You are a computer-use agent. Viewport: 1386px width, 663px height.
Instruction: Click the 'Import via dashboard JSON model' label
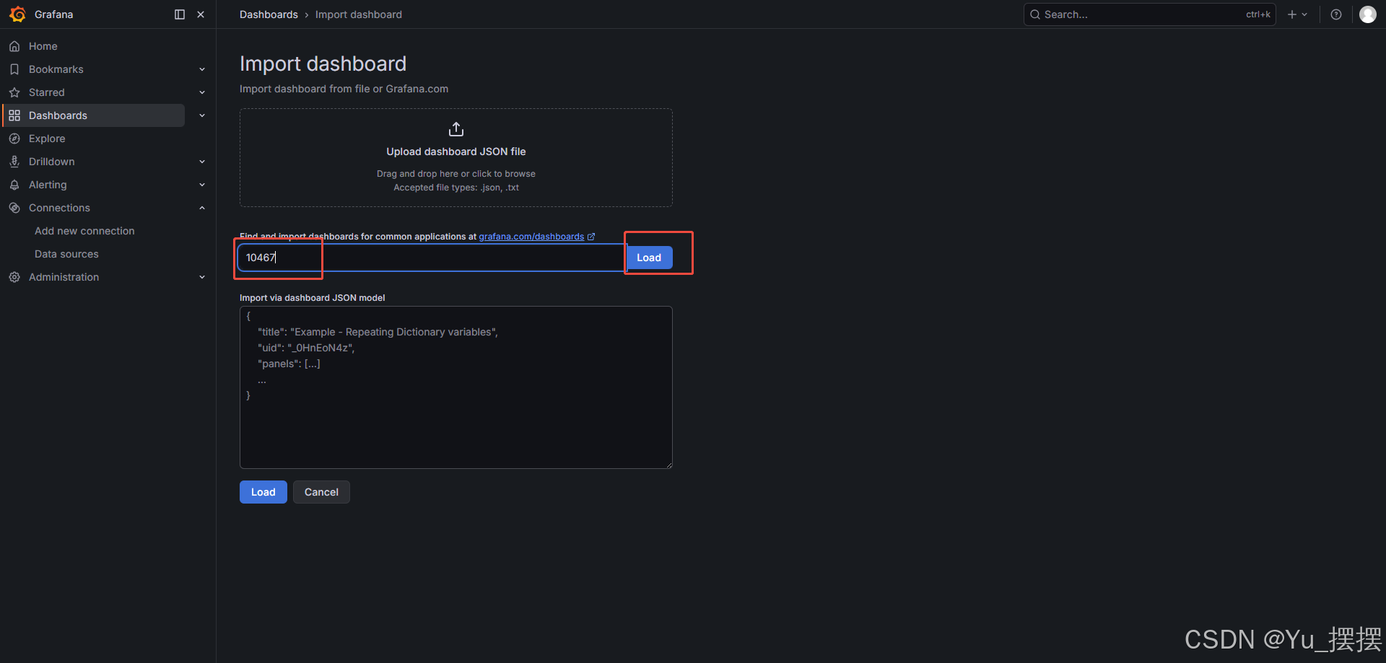312,298
